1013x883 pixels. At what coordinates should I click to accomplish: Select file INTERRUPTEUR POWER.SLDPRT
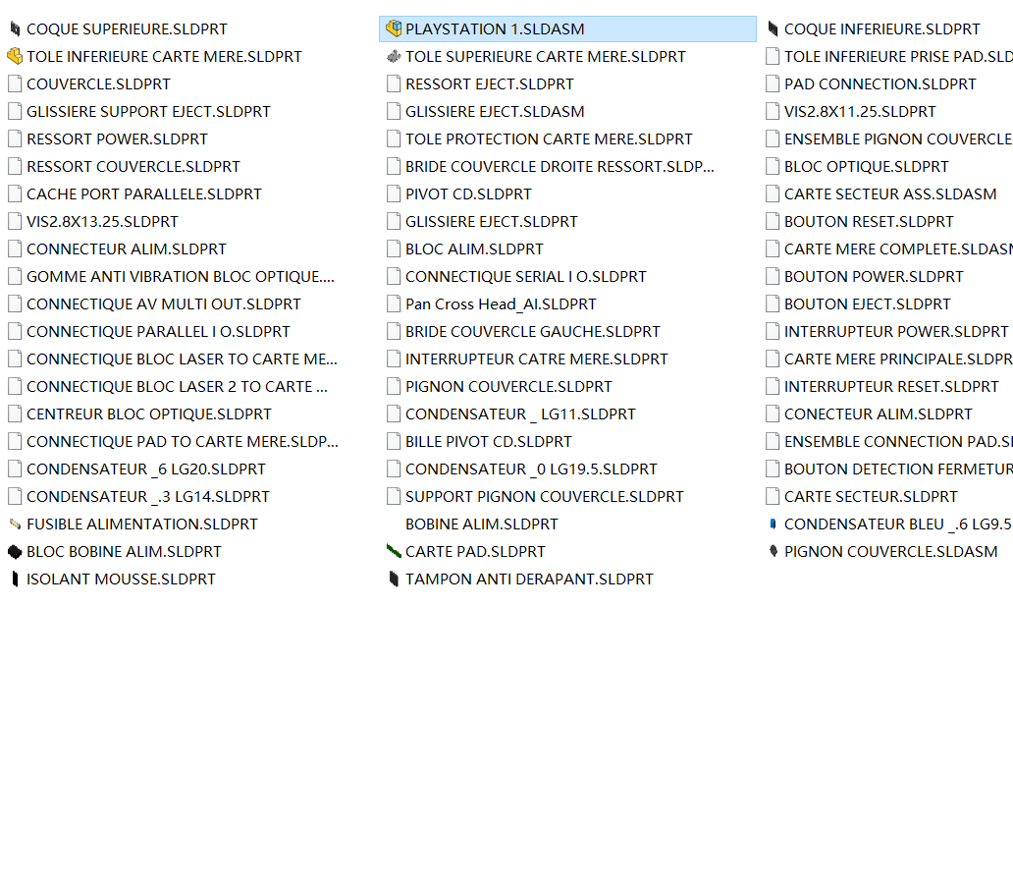pos(896,332)
